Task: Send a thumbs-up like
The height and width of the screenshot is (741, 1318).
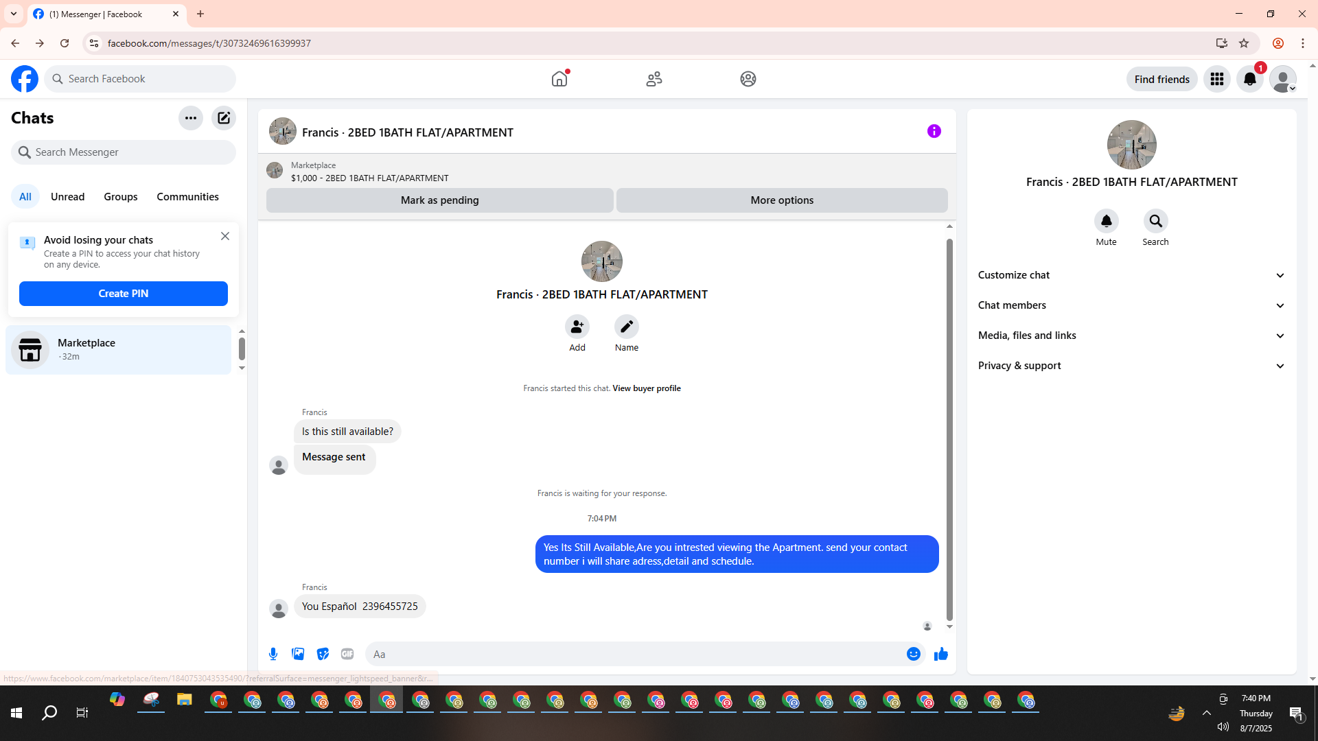Action: (941, 654)
